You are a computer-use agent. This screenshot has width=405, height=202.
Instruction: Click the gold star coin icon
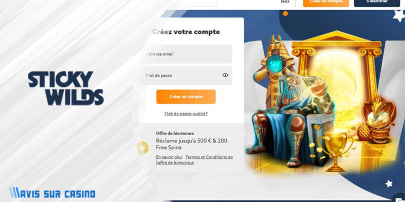(x=142, y=148)
